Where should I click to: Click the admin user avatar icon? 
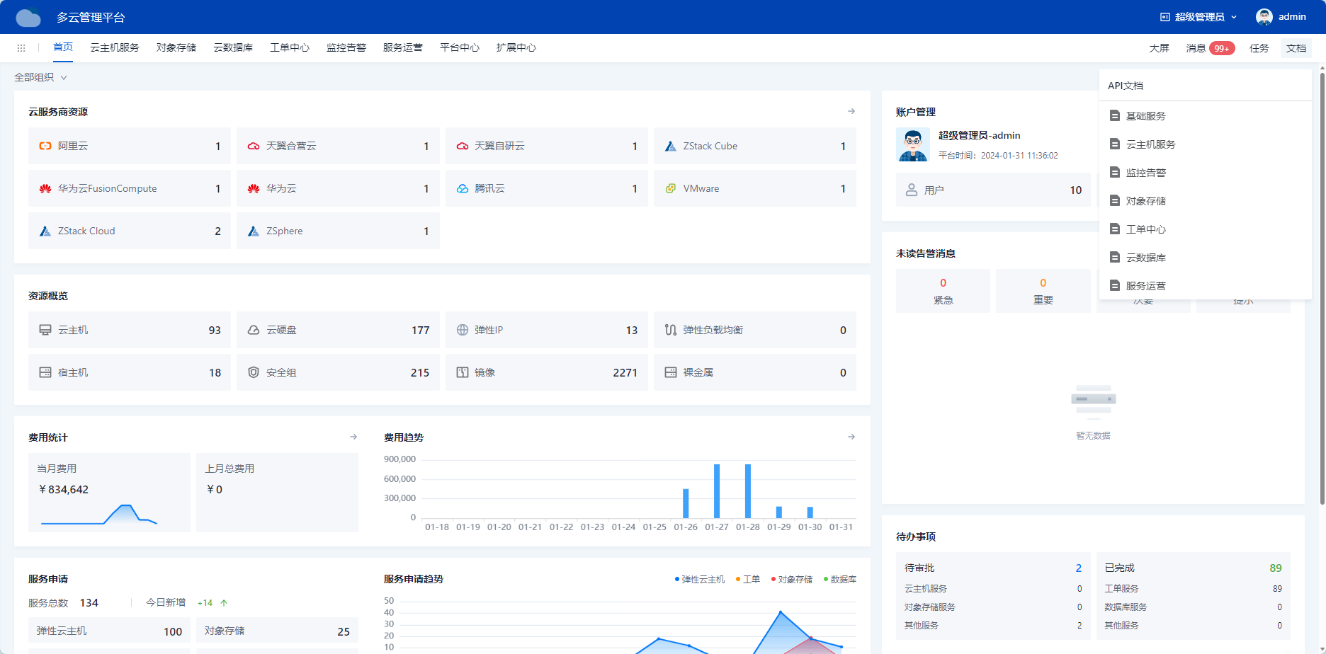[1264, 17]
